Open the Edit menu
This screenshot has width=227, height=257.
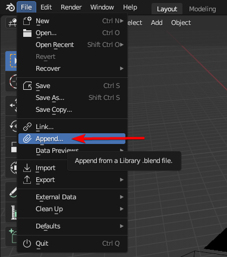coord(46,7)
